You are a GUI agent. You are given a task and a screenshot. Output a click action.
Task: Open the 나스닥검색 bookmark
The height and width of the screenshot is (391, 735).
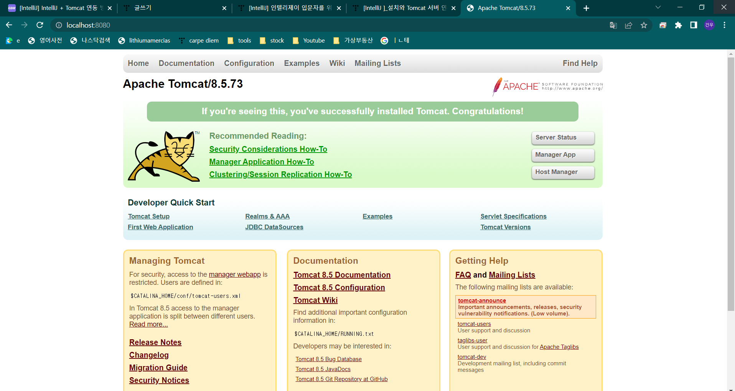[x=91, y=41]
